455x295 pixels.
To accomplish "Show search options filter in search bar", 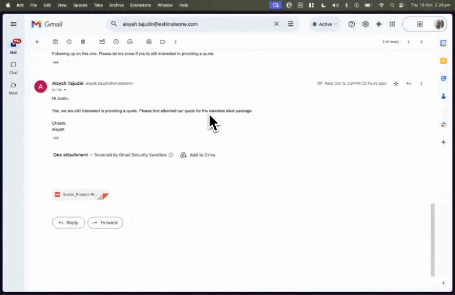I will [x=291, y=24].
